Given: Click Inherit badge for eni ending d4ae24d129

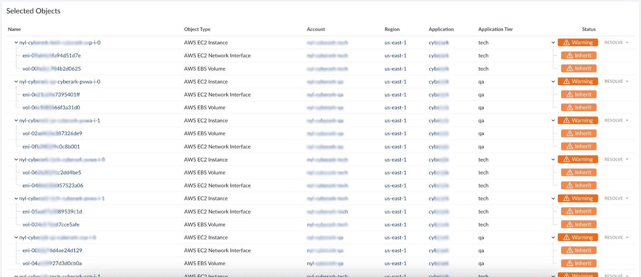Looking at the screenshot, I should click(x=579, y=250).
